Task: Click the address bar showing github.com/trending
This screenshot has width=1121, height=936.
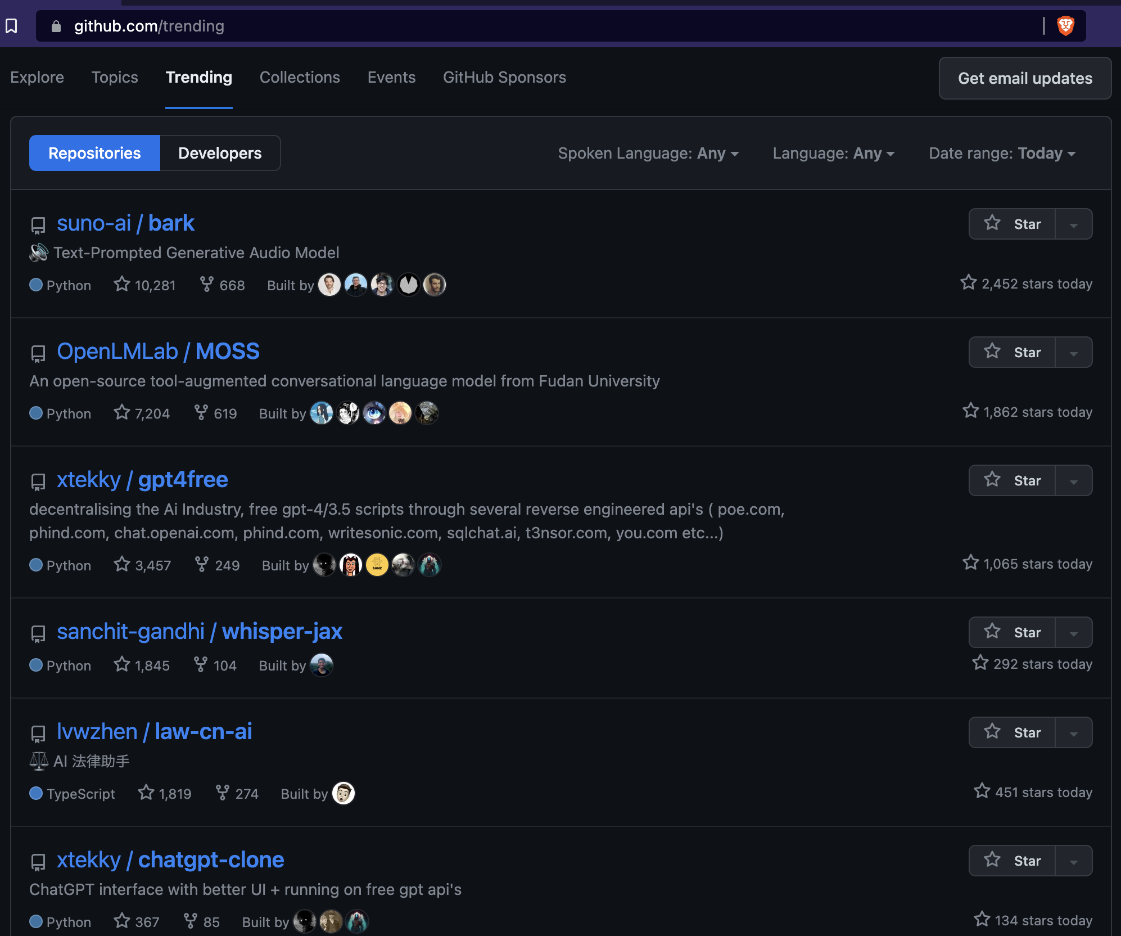Action: tap(560, 26)
